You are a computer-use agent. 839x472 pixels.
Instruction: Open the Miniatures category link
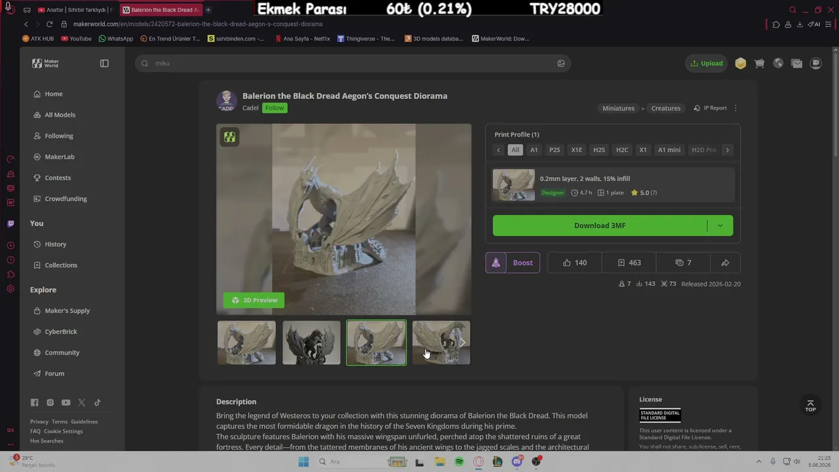point(619,108)
